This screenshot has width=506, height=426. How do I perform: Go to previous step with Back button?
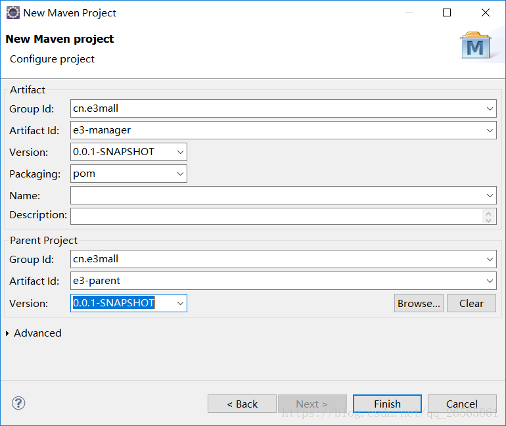[x=242, y=404]
